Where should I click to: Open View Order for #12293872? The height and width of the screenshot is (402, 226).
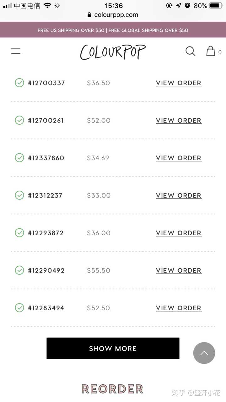coord(179,233)
